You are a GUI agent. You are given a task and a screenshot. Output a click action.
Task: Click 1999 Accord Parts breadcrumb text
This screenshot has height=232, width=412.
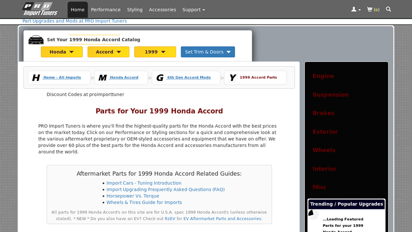[x=259, y=77]
